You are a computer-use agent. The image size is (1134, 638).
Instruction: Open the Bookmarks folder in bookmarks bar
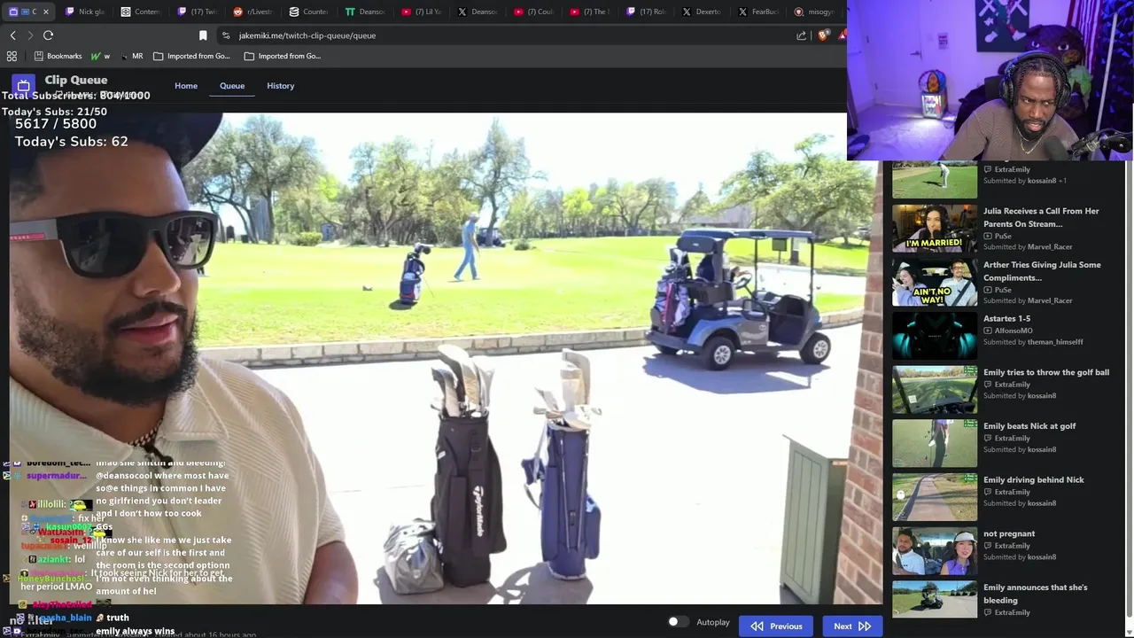coord(58,56)
